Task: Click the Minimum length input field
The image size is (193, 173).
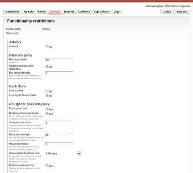Action: click(59, 60)
